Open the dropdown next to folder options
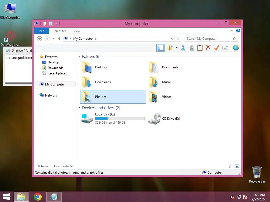The width and height of the screenshot is (270, 202). point(177,48)
